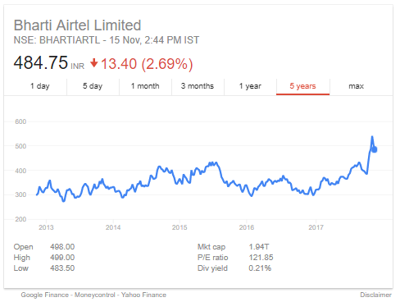Open the Disclaimer link
This screenshot has width=400, height=302.
coord(375,295)
